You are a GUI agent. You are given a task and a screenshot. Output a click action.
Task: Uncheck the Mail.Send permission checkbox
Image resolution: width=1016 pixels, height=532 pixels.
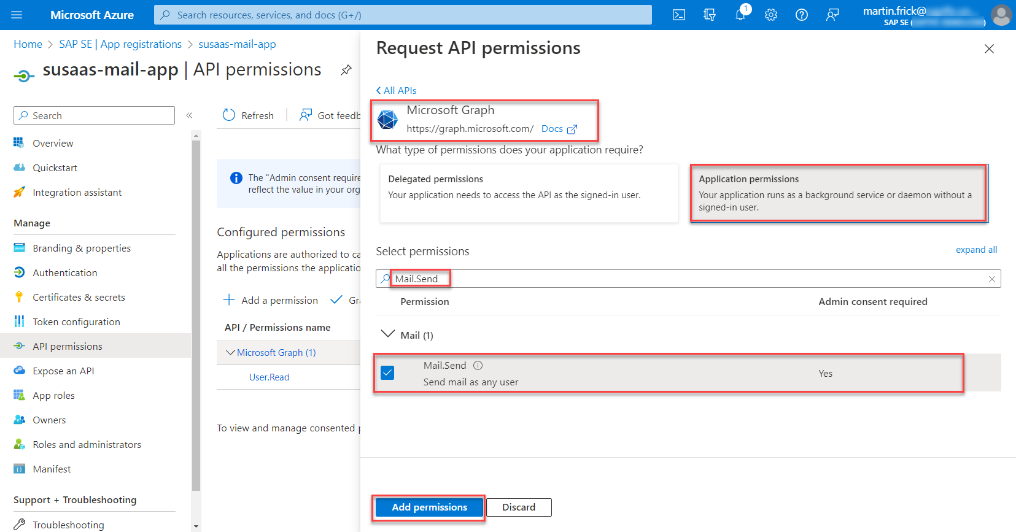pos(387,372)
